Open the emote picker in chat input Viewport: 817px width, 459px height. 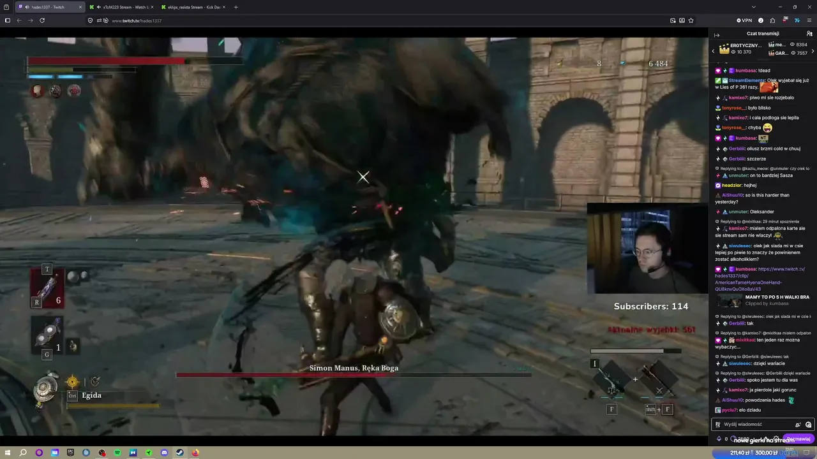(x=809, y=425)
